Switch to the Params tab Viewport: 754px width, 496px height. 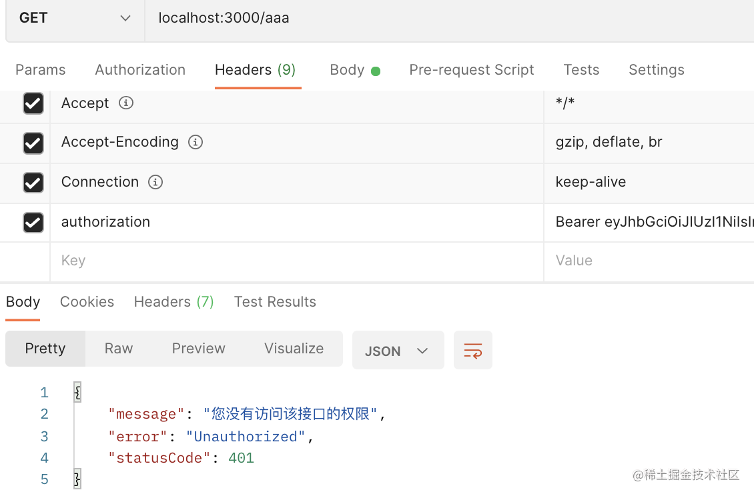point(40,70)
